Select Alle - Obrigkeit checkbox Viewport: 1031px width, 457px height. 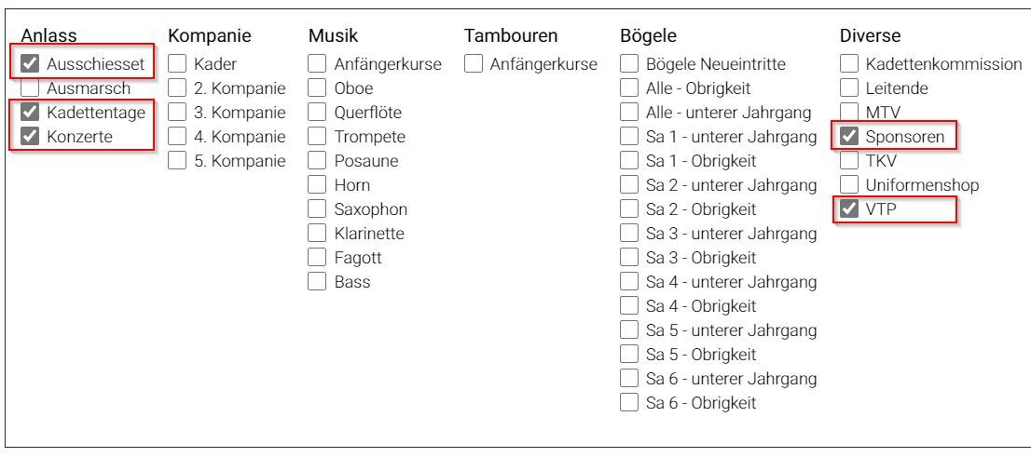click(628, 88)
